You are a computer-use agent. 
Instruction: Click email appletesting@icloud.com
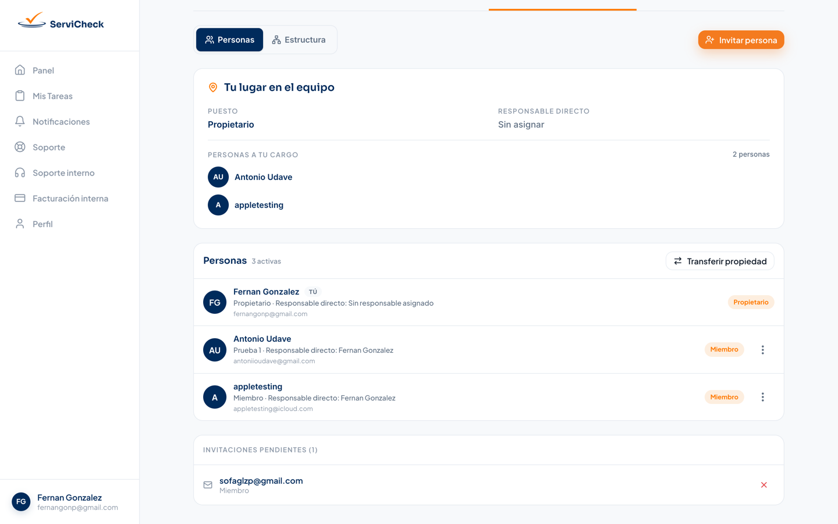click(273, 409)
